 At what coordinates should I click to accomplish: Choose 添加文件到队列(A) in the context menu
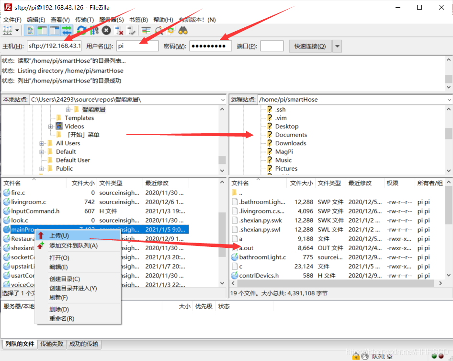point(78,245)
